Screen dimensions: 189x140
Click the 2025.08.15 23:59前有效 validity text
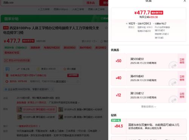pyautogui.click(x=143, y=63)
